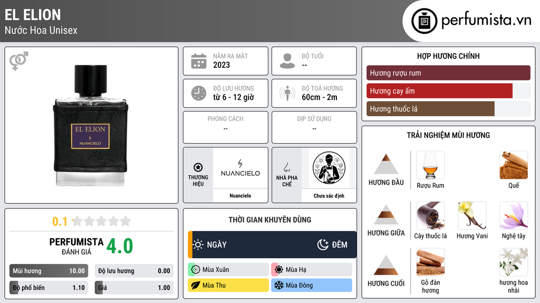
Task: Click the sillage icon beside Độ toả hương
Action: (x=287, y=93)
